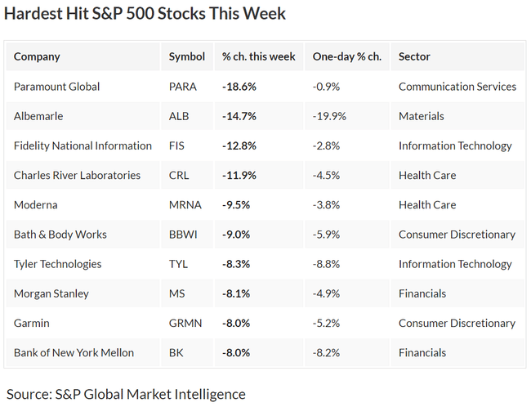Image resolution: width=531 pixels, height=407 pixels.
Task: Select the TYL ticker symbol
Action: (x=178, y=264)
